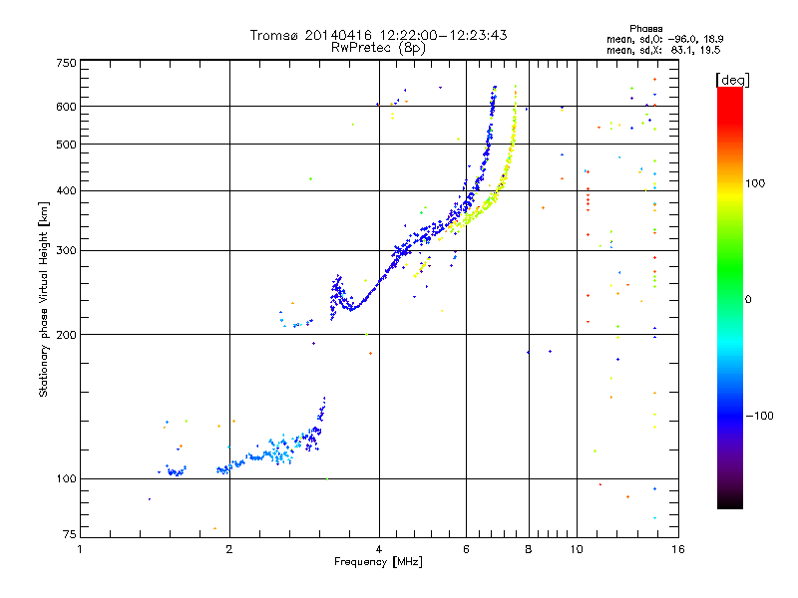Click the 'Frequency [MHz]' x-axis label
Screen dimensions: 798x598
378,562
